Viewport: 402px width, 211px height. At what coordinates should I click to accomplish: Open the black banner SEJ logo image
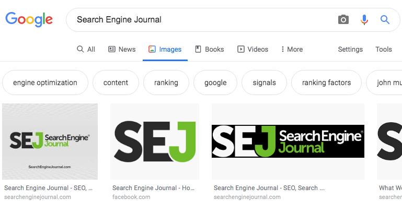[x=288, y=142]
